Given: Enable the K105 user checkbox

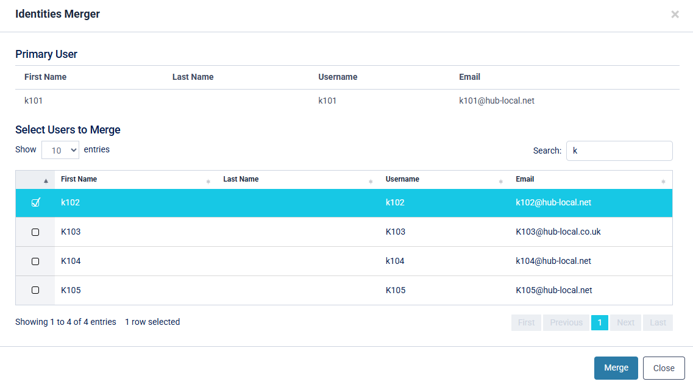Looking at the screenshot, I should (x=35, y=291).
